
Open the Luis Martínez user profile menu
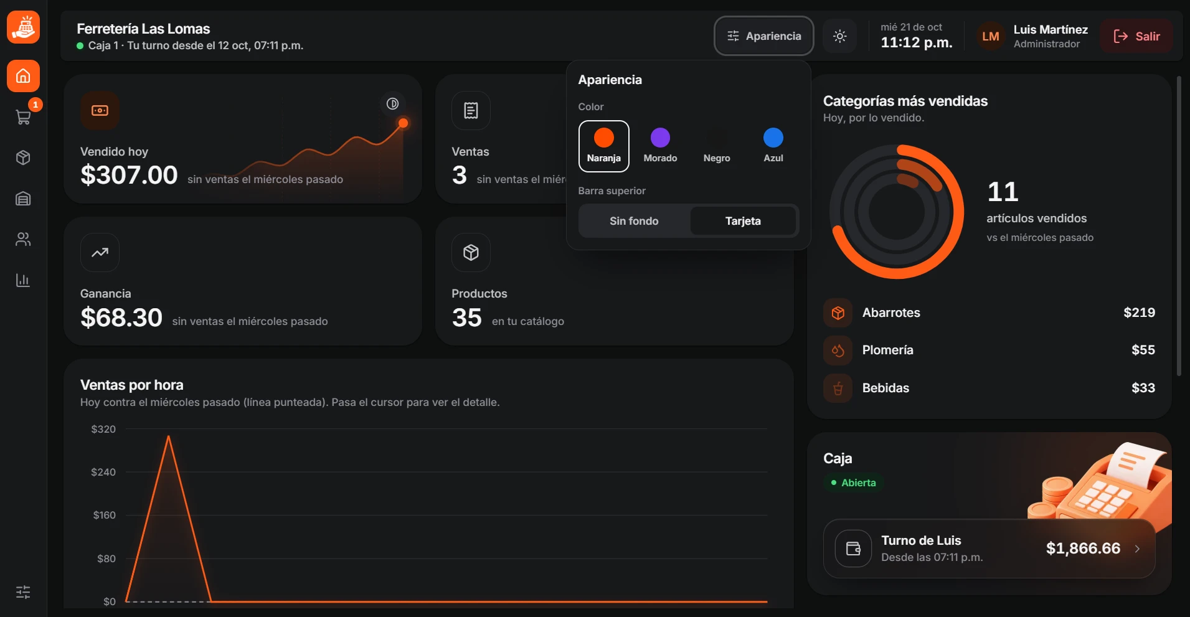[x=1032, y=36]
